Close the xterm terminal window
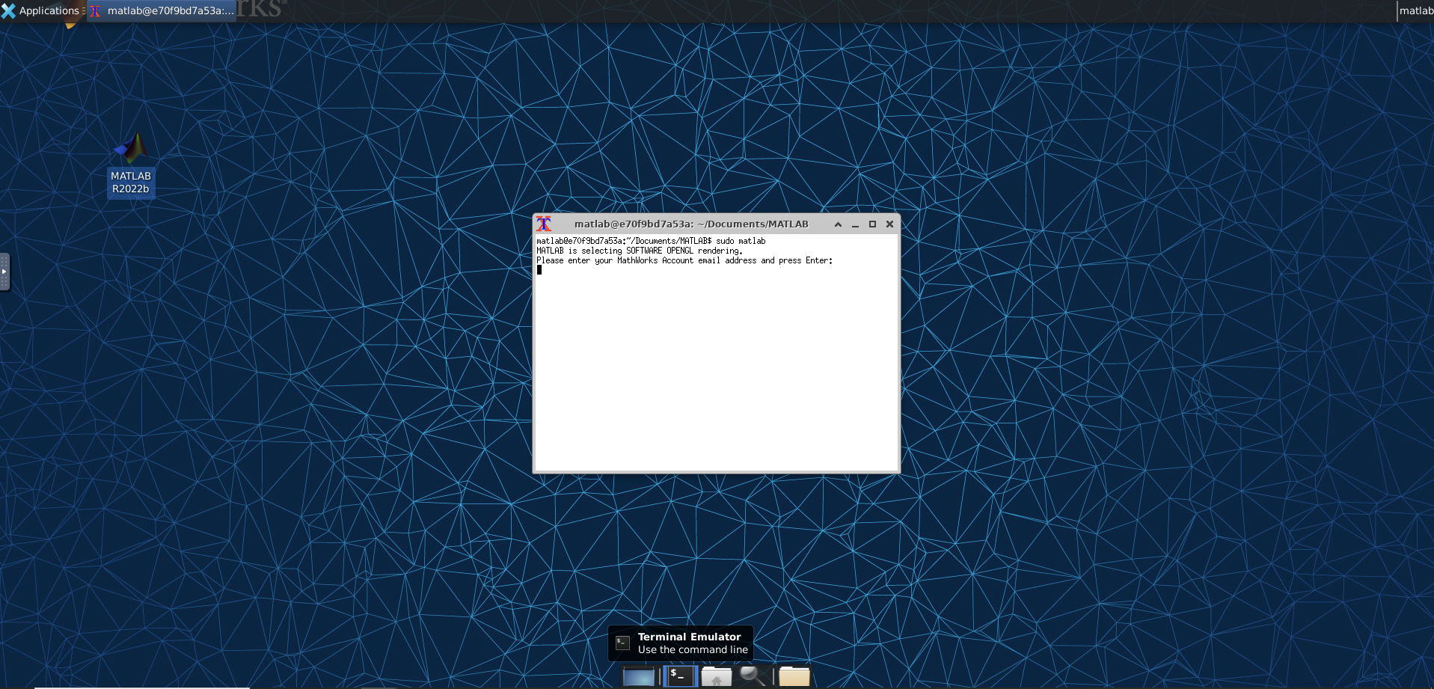1434x689 pixels. (x=889, y=224)
